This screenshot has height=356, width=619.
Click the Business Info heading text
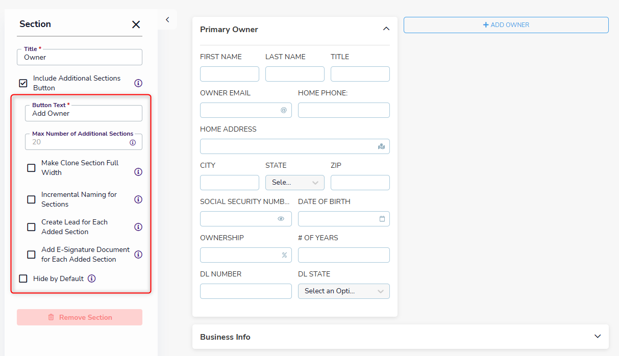pyautogui.click(x=225, y=337)
